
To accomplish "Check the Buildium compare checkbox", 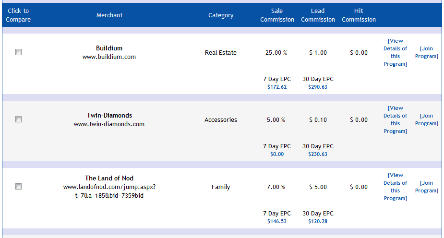I will (x=18, y=52).
